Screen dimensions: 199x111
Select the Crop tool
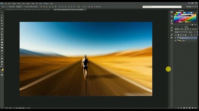pyautogui.click(x=2, y=23)
